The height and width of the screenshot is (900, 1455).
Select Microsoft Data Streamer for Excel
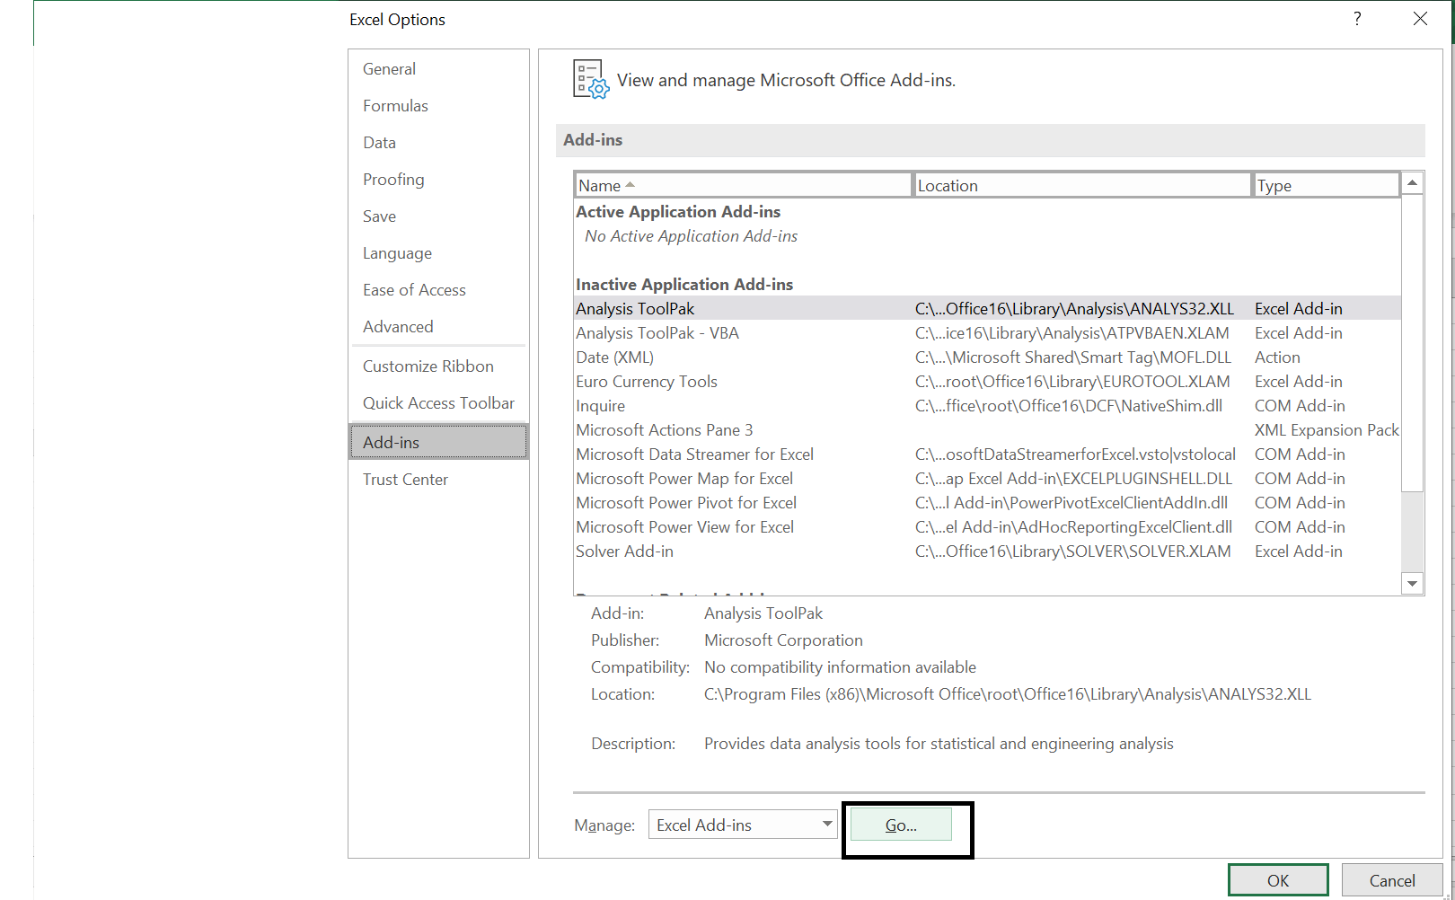click(x=987, y=454)
